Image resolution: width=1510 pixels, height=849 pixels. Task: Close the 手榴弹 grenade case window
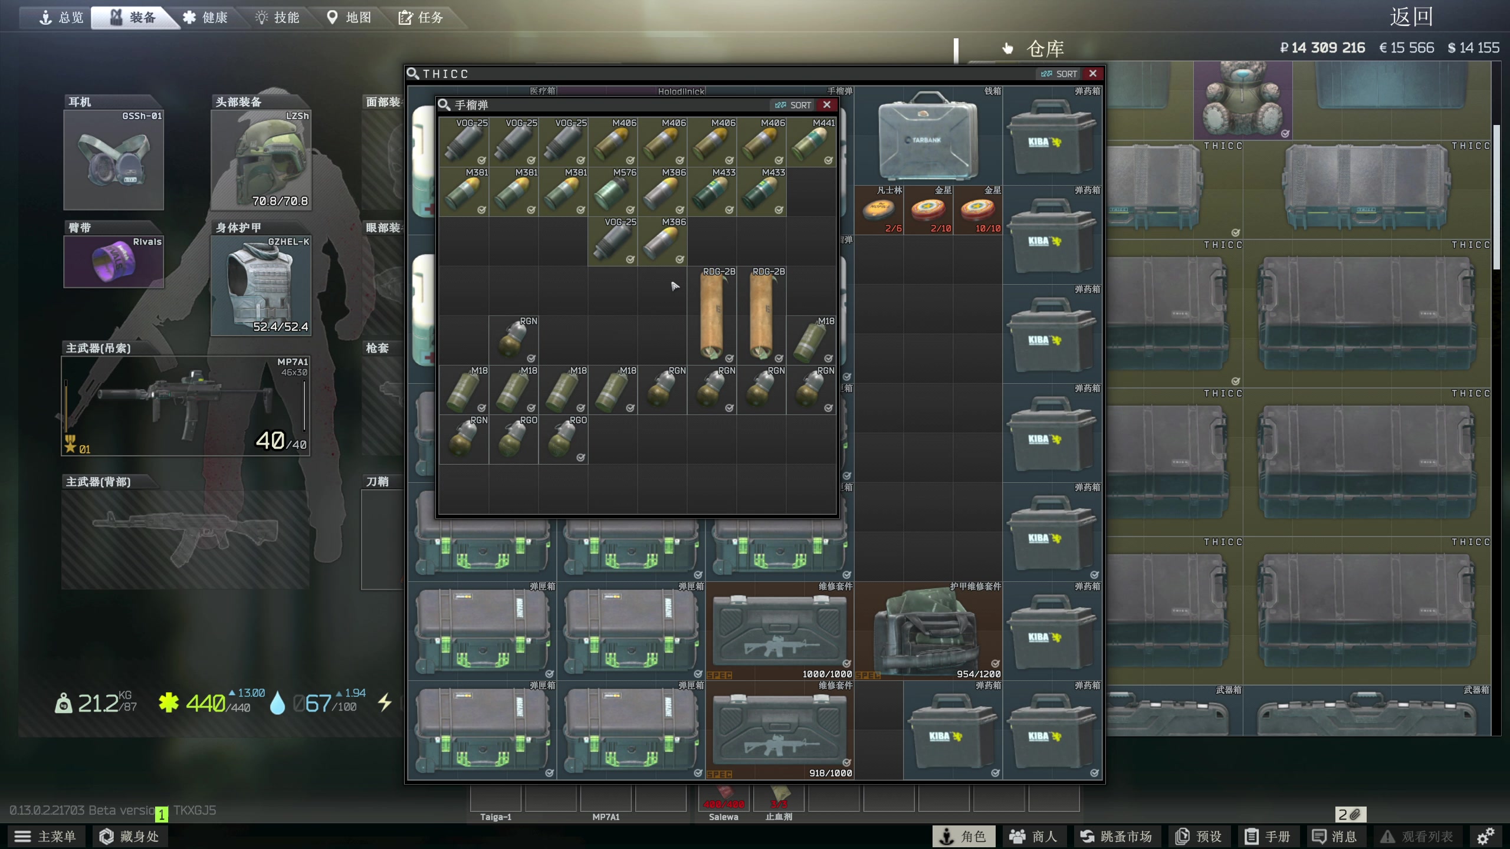point(827,105)
